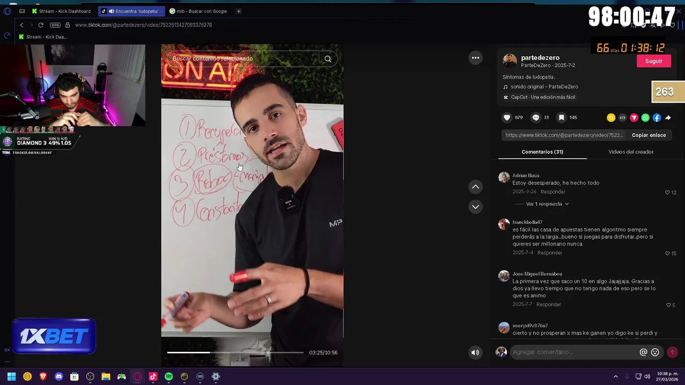Open the emoji picker in comment box
Viewport: 685px width, 385px height.
[x=655, y=352]
